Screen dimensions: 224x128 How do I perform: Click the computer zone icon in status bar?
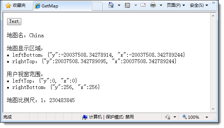(x=85, y=117)
